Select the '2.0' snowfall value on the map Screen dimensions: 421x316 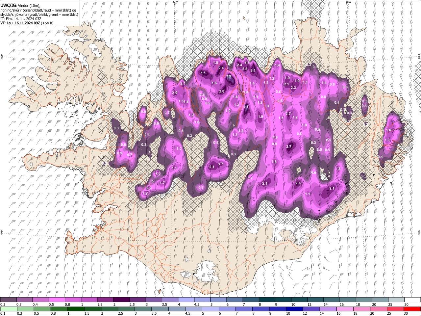coord(175,93)
